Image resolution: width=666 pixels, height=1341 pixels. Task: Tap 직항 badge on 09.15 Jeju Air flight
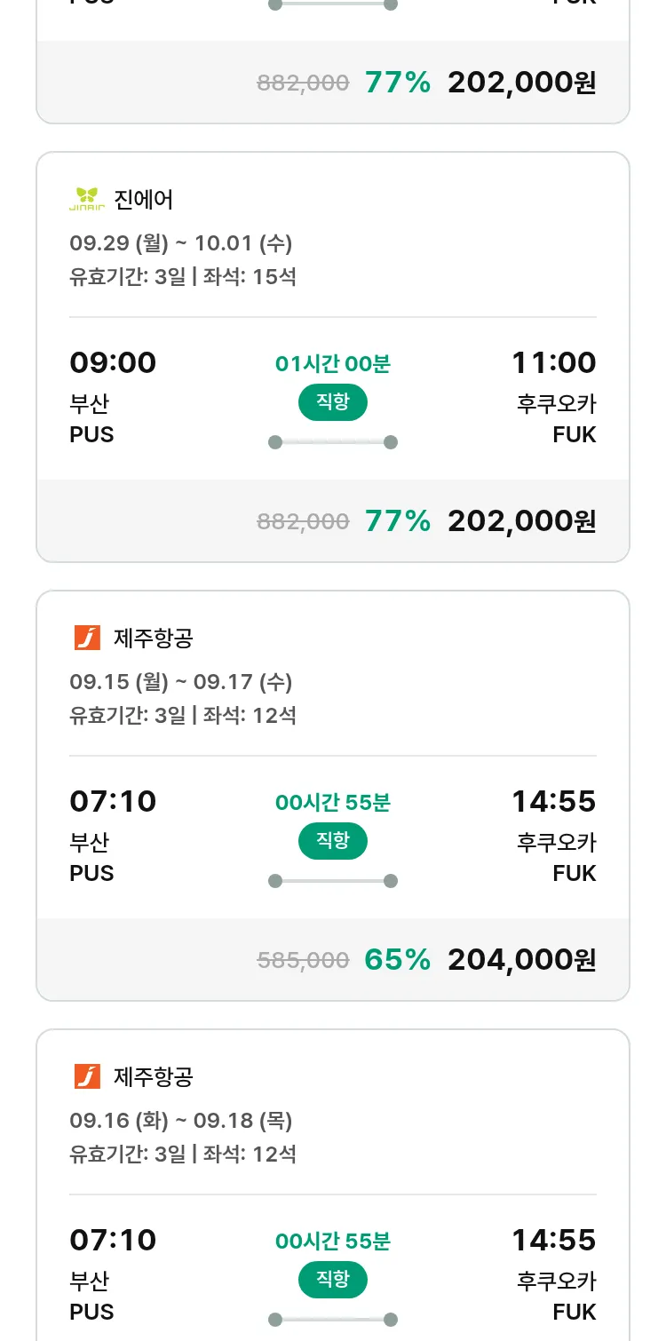pyautogui.click(x=333, y=841)
